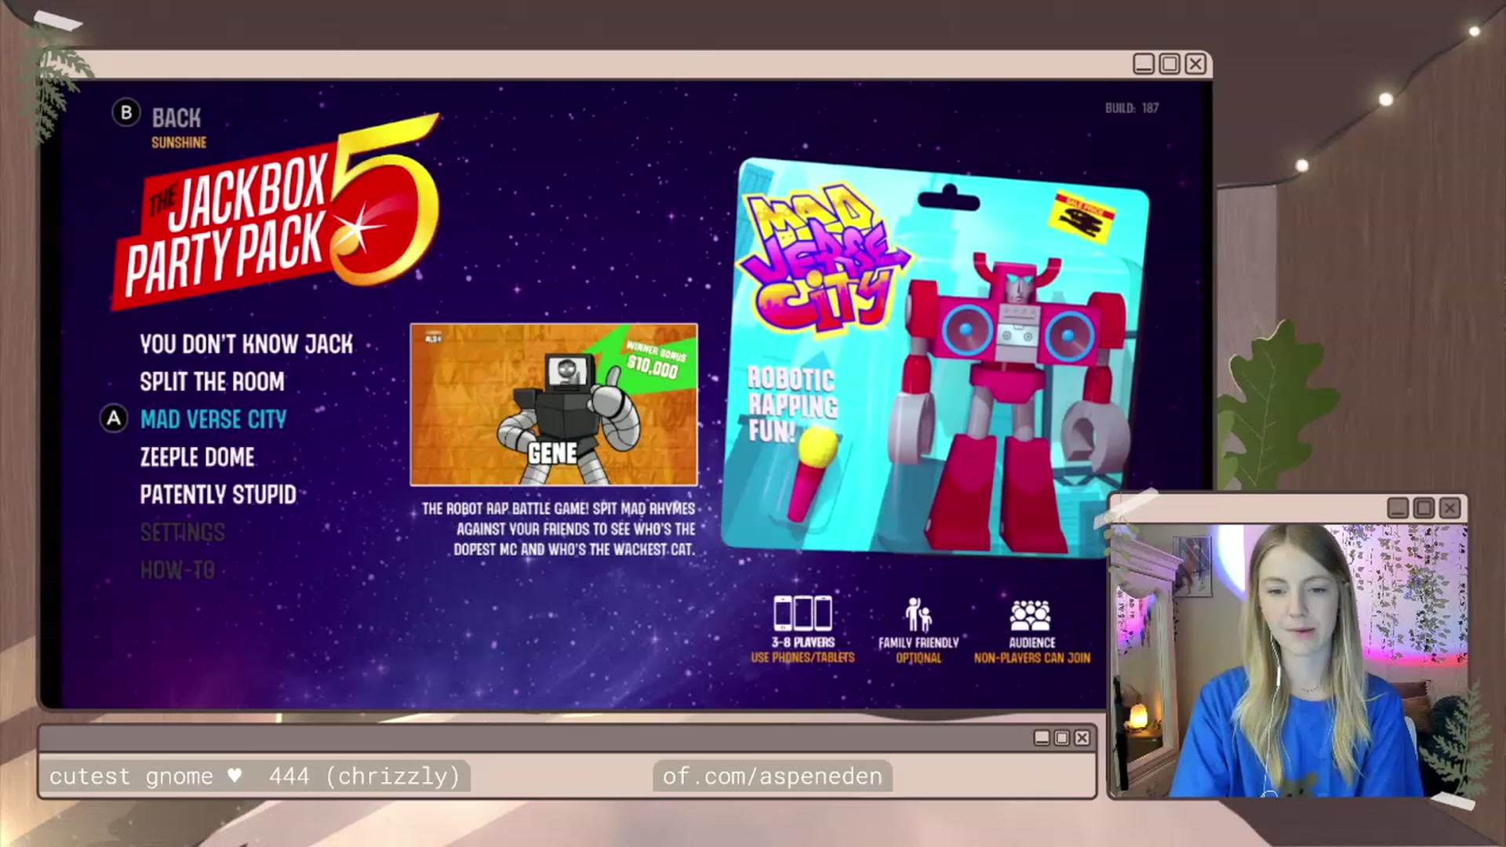The width and height of the screenshot is (1506, 847).
Task: Select You Don't Know Jack
Action: click(x=246, y=344)
